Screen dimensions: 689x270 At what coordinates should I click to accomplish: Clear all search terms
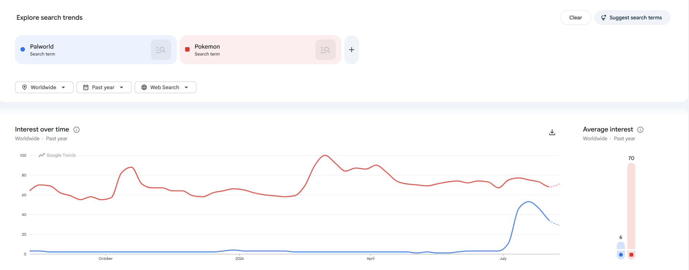(576, 18)
